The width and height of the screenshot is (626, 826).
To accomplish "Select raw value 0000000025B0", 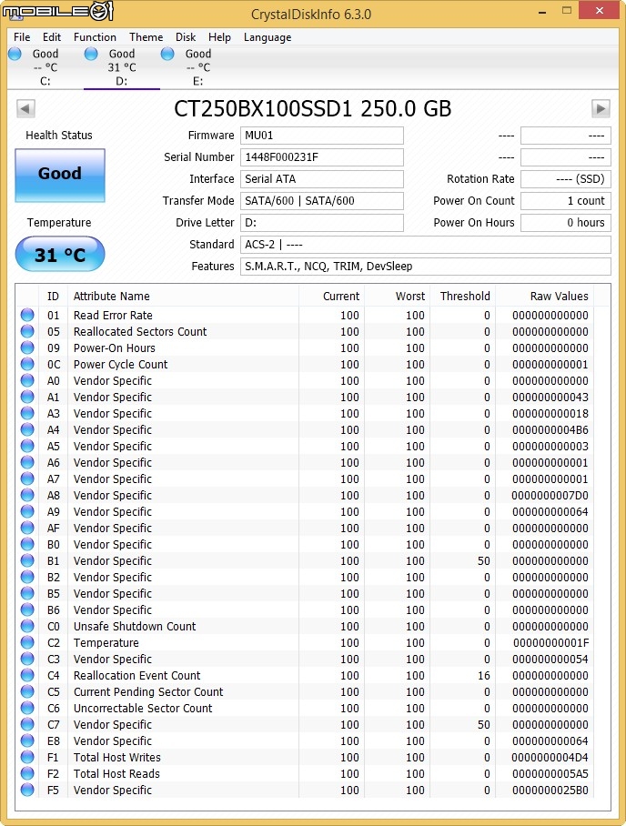I will [x=550, y=790].
